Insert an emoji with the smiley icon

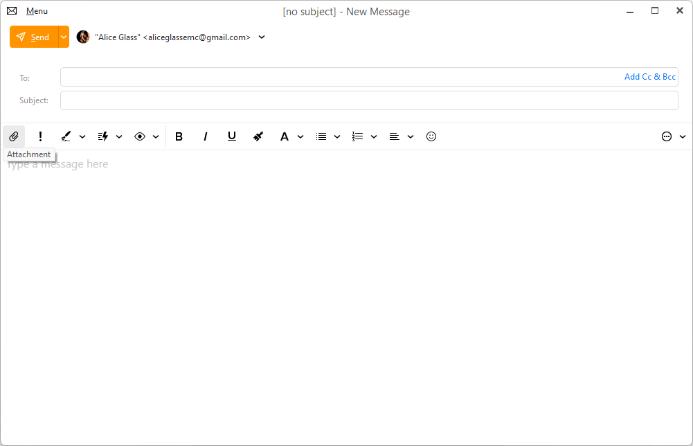click(431, 136)
